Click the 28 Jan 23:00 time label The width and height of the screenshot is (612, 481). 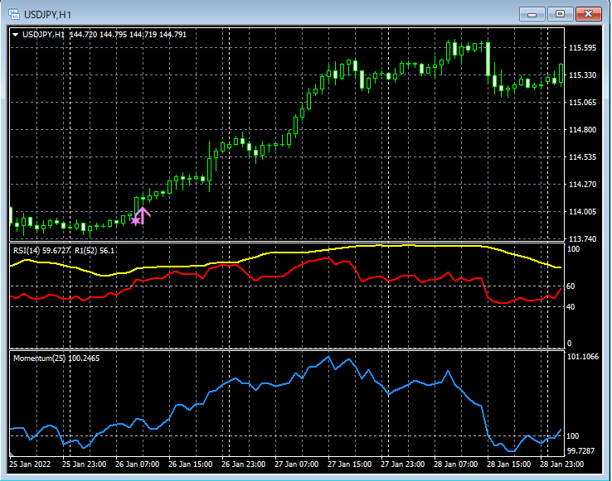coord(560,464)
